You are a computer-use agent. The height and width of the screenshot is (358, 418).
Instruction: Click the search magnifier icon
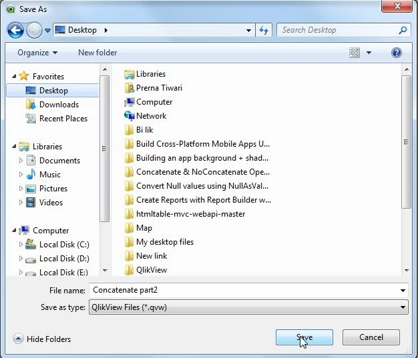[x=403, y=30]
